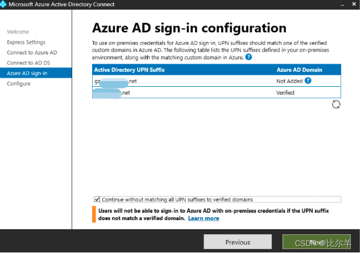Go to Connect to Azure AD step
Image resolution: width=361 pixels, height=253 pixels.
coord(32,53)
